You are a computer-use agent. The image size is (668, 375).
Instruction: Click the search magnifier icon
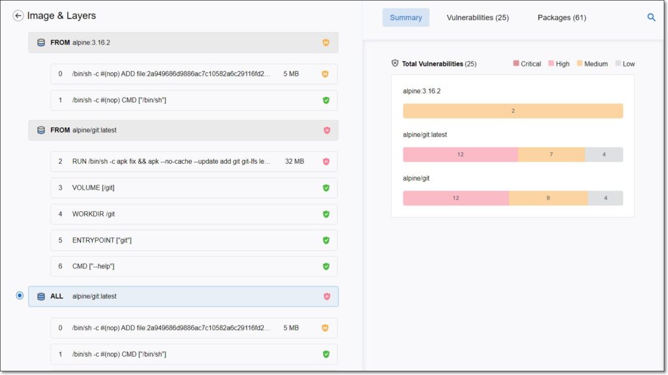coord(651,18)
